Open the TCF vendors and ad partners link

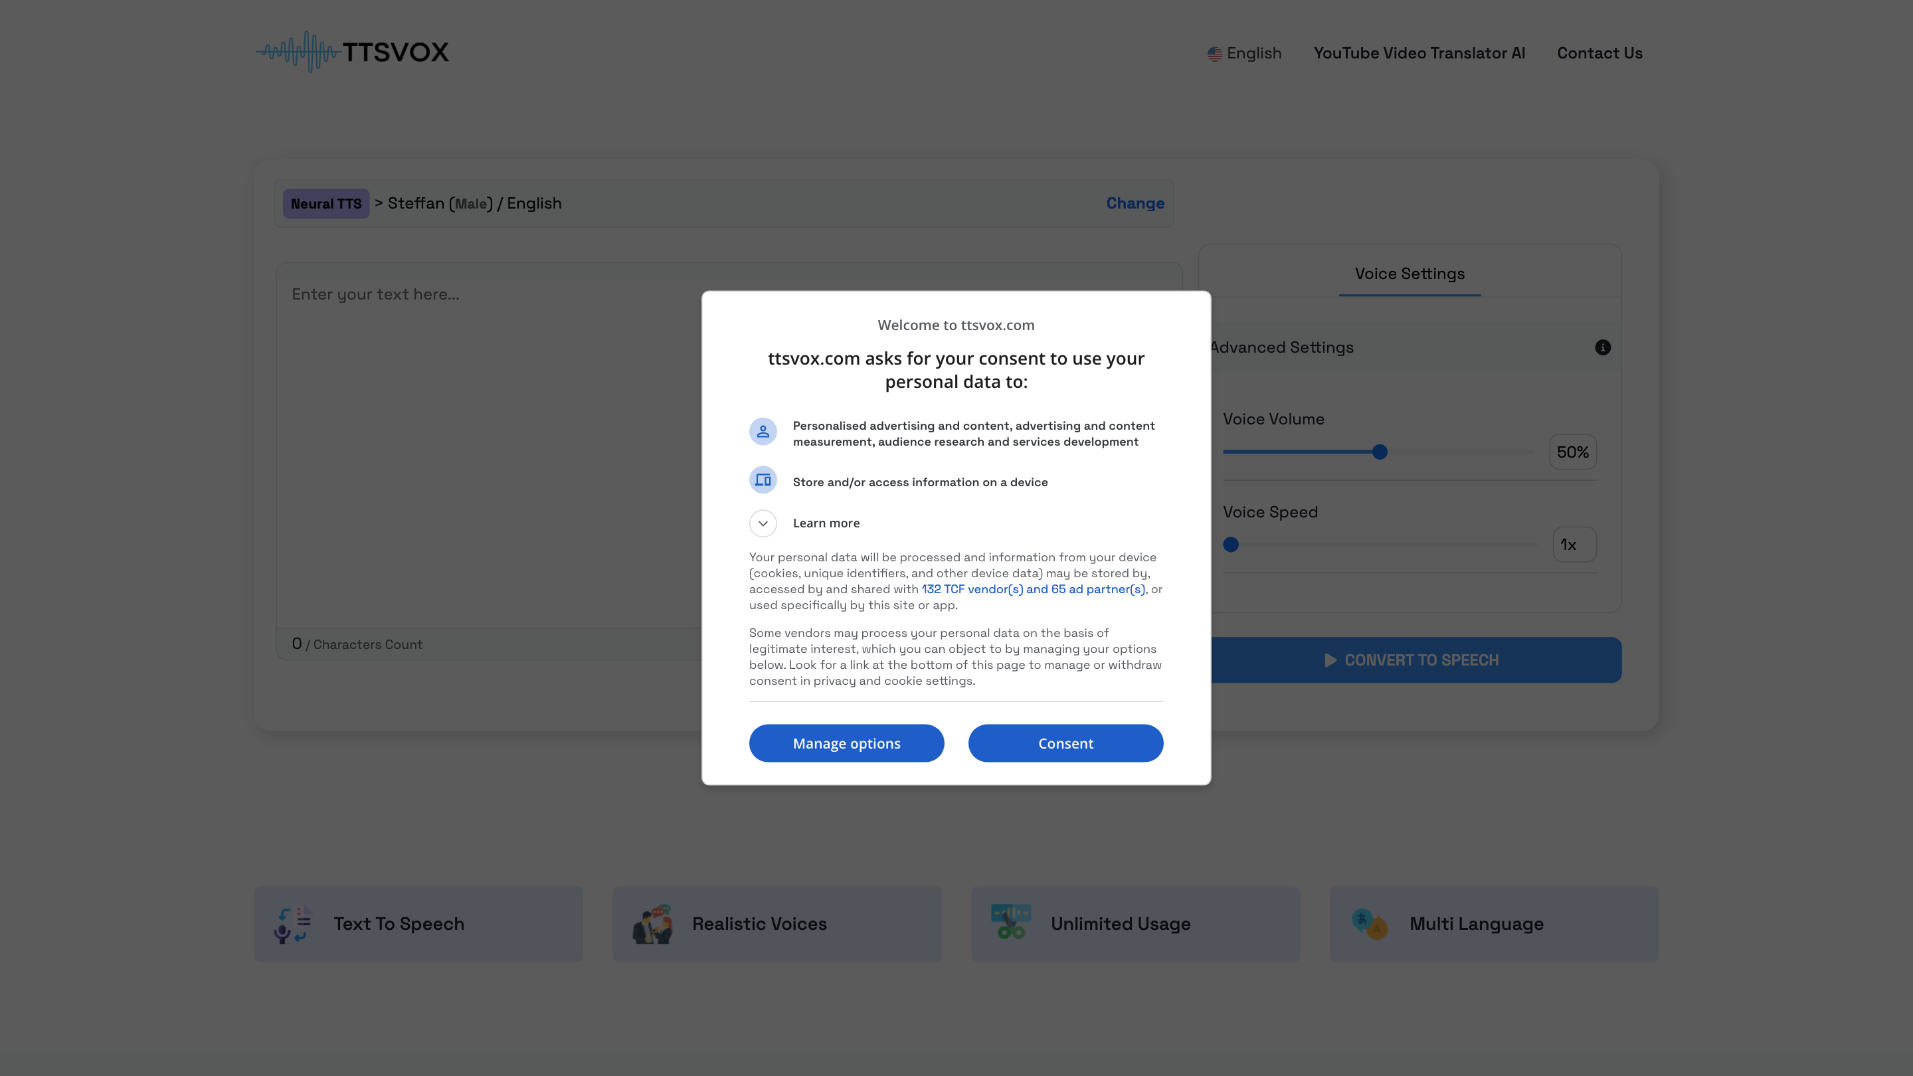1032,590
